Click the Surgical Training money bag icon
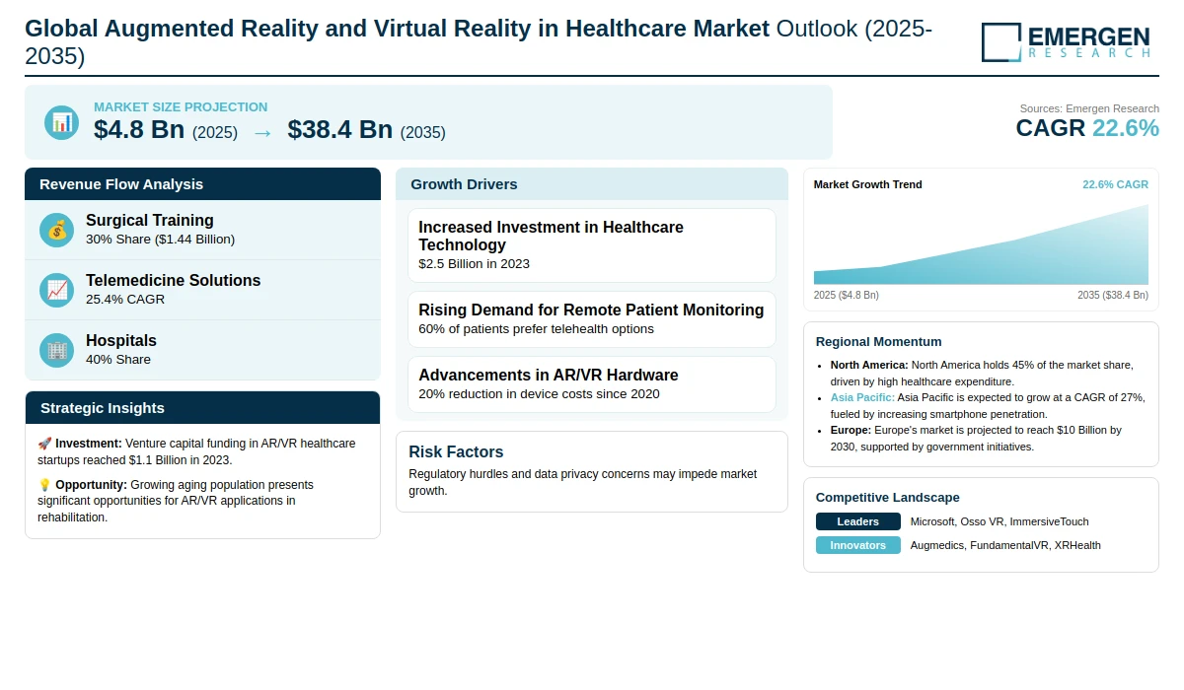1184x690 pixels. point(56,230)
